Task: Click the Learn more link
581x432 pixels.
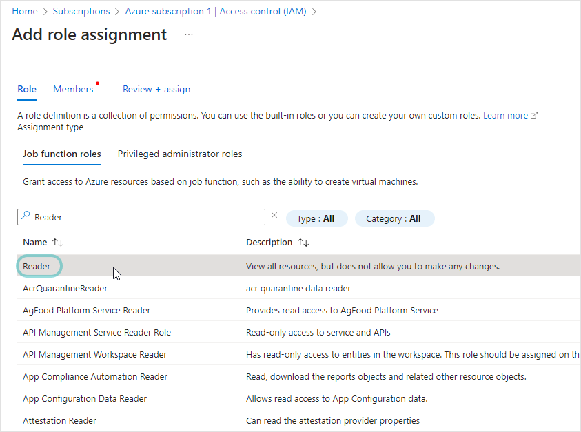Action: [505, 116]
